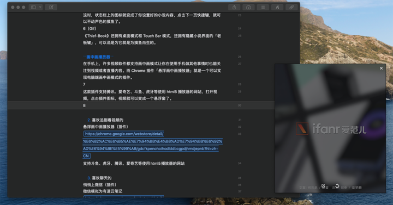Show the outline list icon
This screenshot has width=393, height=205.
[x=263, y=8]
